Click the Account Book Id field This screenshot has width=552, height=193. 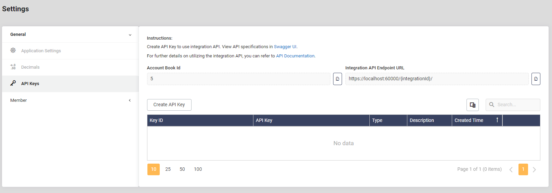point(239,79)
